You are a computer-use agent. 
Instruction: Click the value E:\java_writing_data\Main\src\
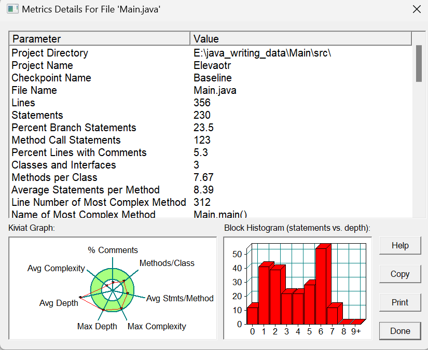pos(262,53)
